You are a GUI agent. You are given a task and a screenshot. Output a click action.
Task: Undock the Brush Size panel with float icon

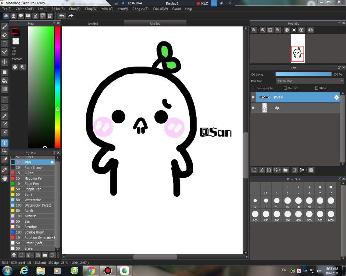tap(339, 179)
